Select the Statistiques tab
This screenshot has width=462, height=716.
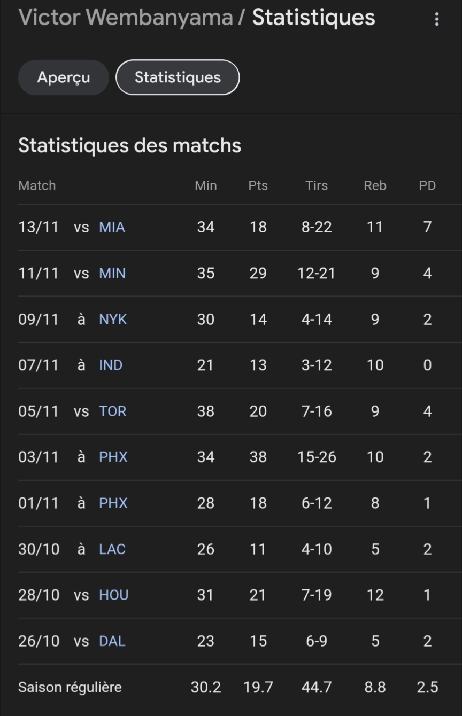pos(178,77)
